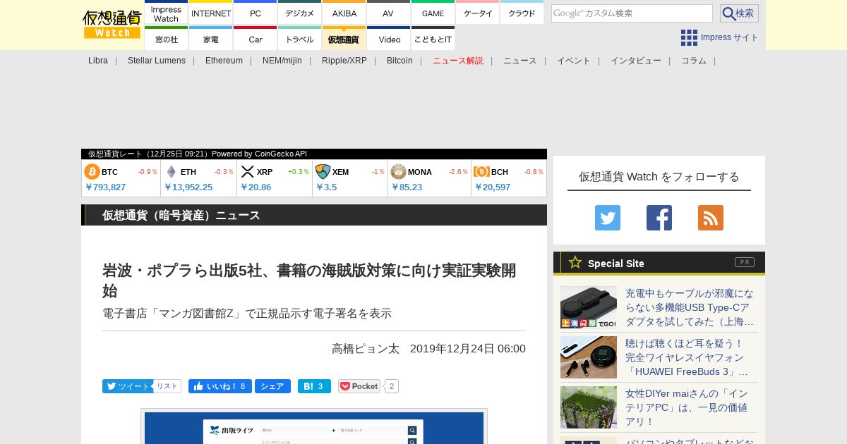Click the XRP coin icon
The height and width of the screenshot is (444, 847).
(x=247, y=172)
